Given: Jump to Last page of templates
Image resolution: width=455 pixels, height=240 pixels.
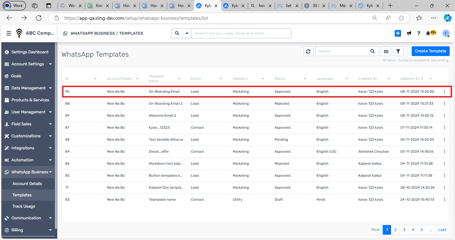Looking at the screenshot, I should pyautogui.click(x=442, y=230).
